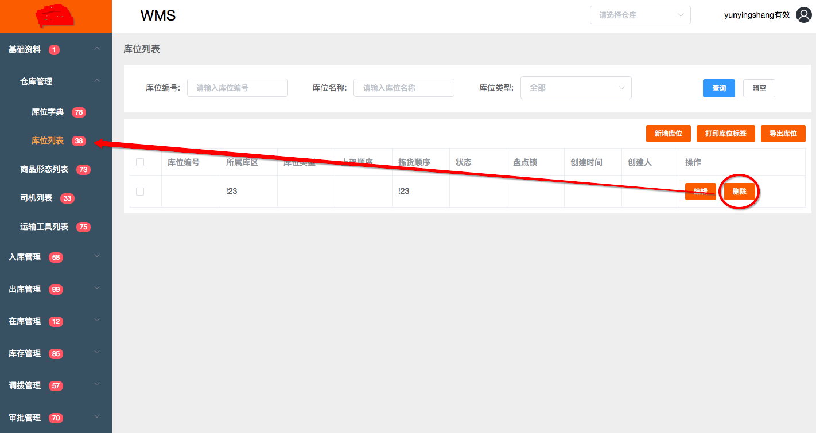Click the 基础资料 badge showing 1

coord(54,50)
